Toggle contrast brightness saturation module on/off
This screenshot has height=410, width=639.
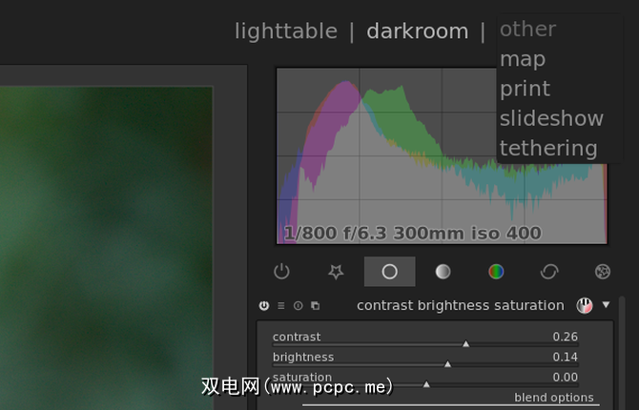[264, 306]
